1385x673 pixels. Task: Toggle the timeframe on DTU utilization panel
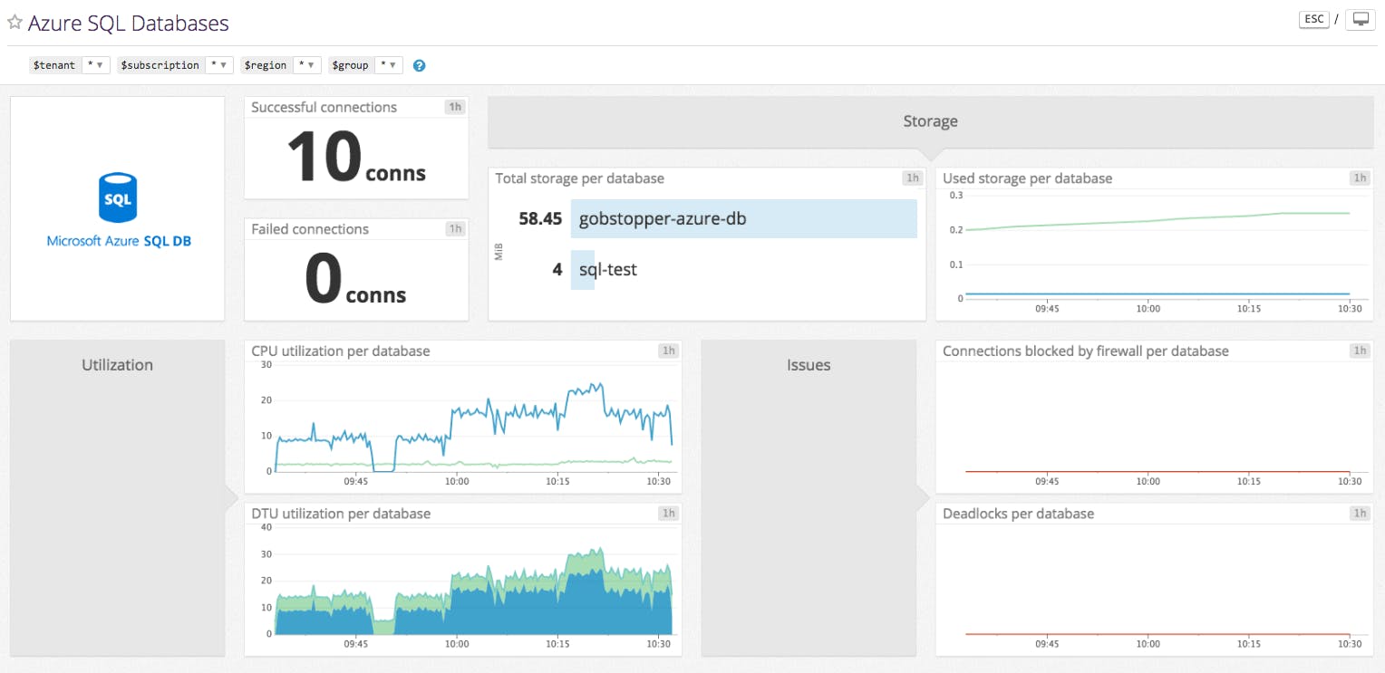pyautogui.click(x=668, y=513)
